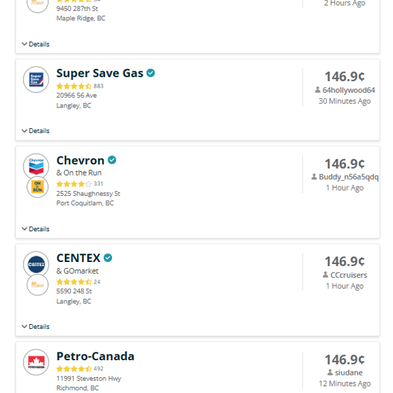The image size is (393, 393).
Task: Click the CENTEX brand logo icon
Action: tap(36, 264)
